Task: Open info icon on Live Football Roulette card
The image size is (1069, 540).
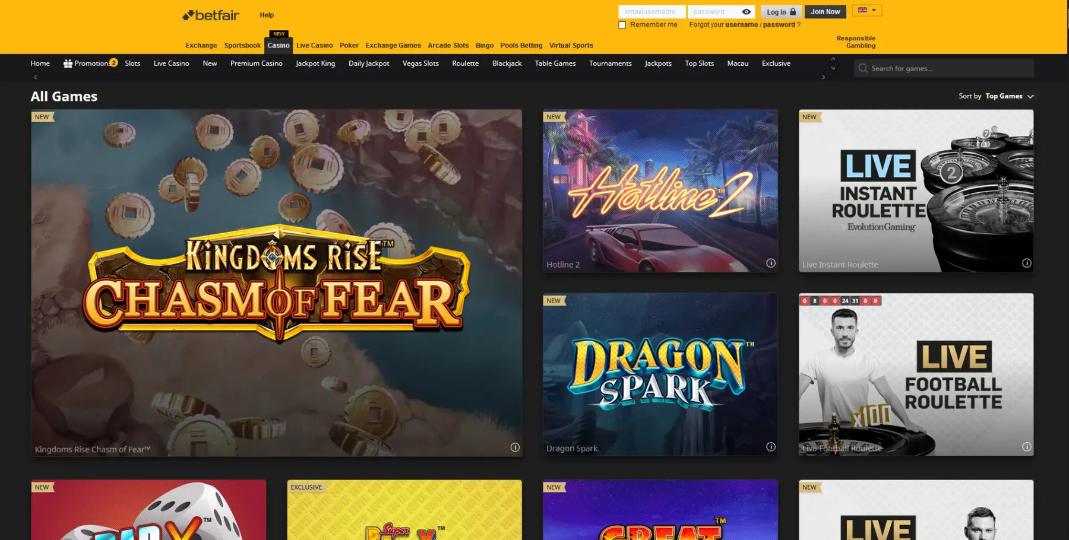Action: (1027, 447)
